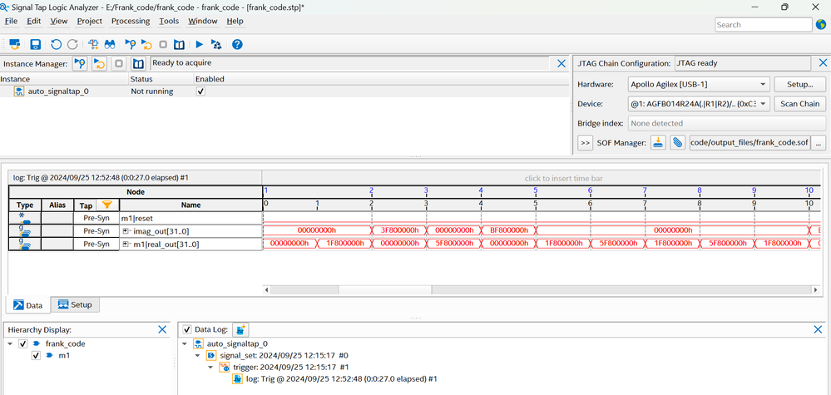831x395 pixels.
Task: Open the Project menu
Action: (x=90, y=21)
